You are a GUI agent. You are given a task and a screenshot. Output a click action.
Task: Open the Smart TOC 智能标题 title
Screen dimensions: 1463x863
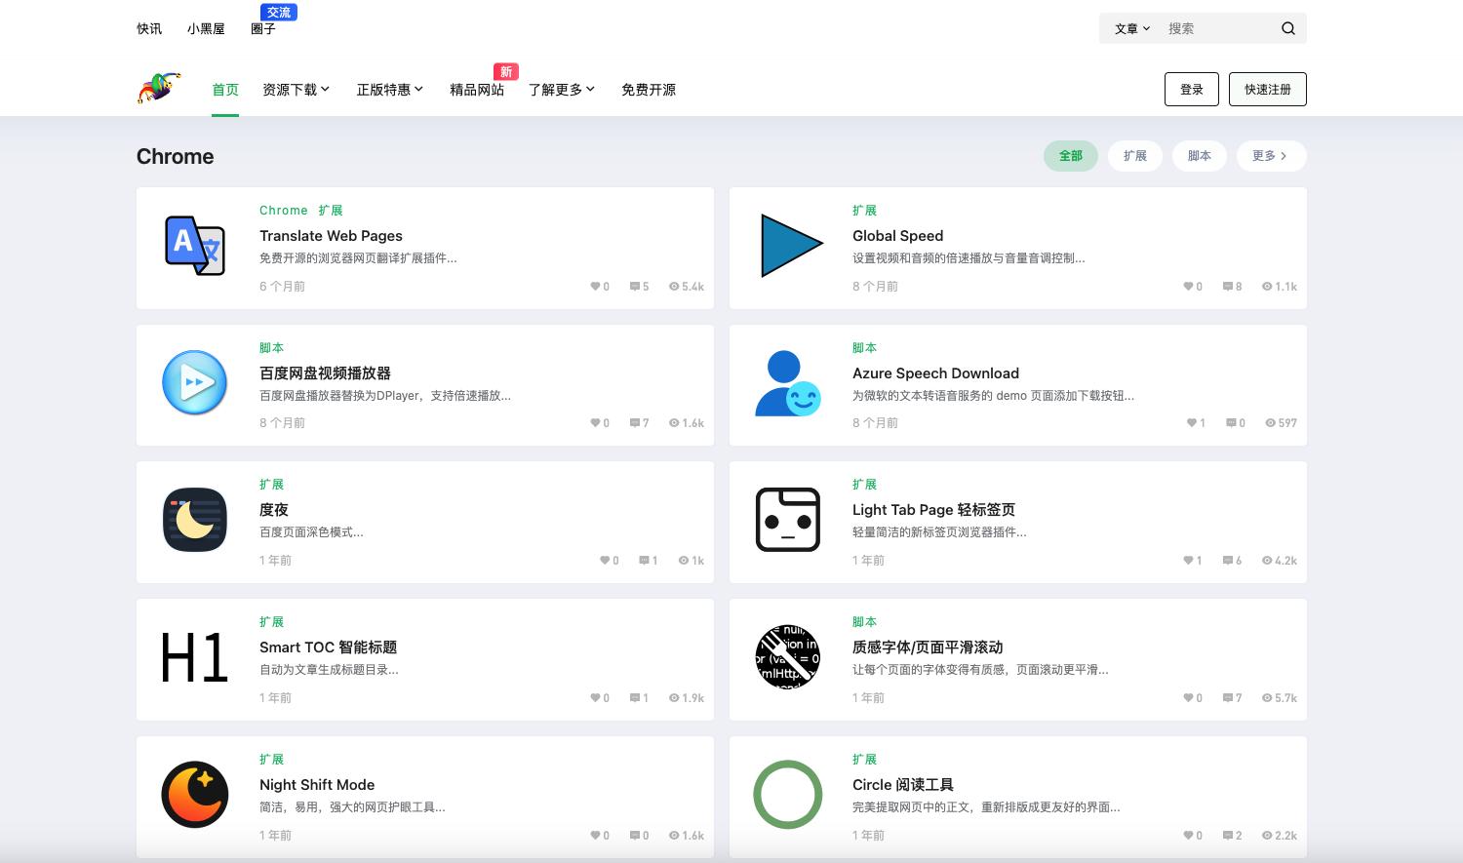pyautogui.click(x=328, y=647)
